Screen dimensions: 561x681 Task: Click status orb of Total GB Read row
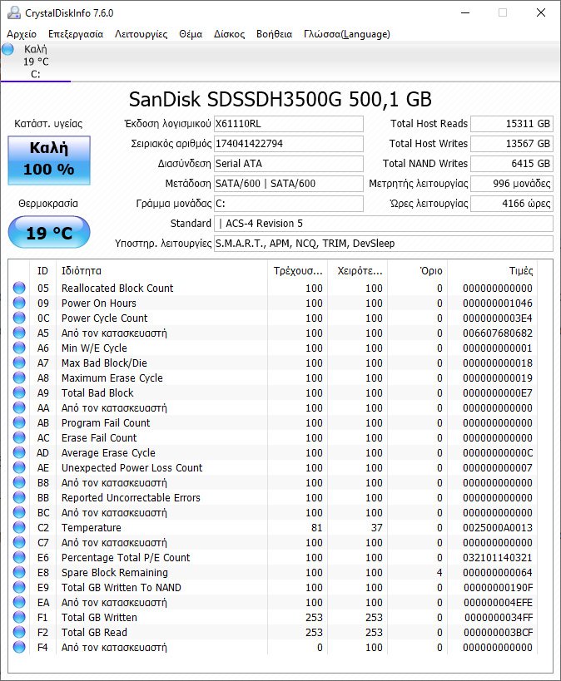click(x=19, y=632)
